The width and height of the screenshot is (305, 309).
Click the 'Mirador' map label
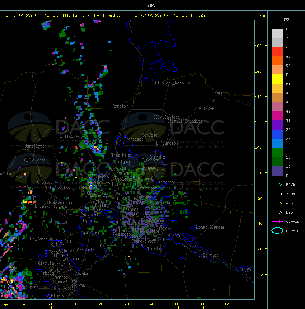coord(154,248)
